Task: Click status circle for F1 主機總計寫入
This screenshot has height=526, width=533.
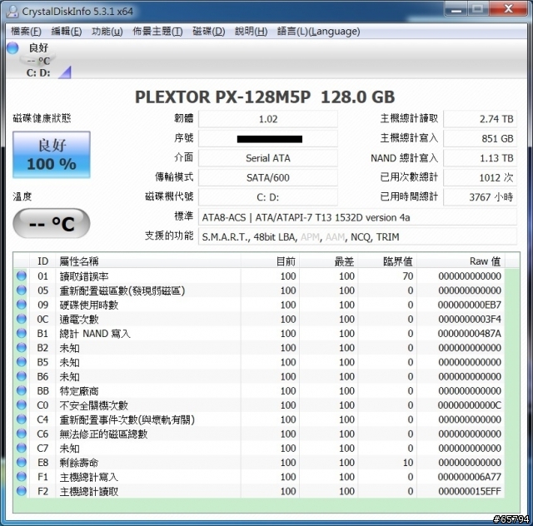Action: pos(22,476)
